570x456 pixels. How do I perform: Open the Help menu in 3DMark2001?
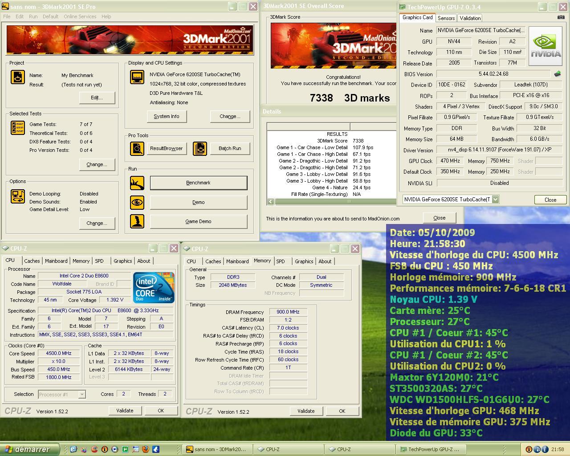click(106, 16)
